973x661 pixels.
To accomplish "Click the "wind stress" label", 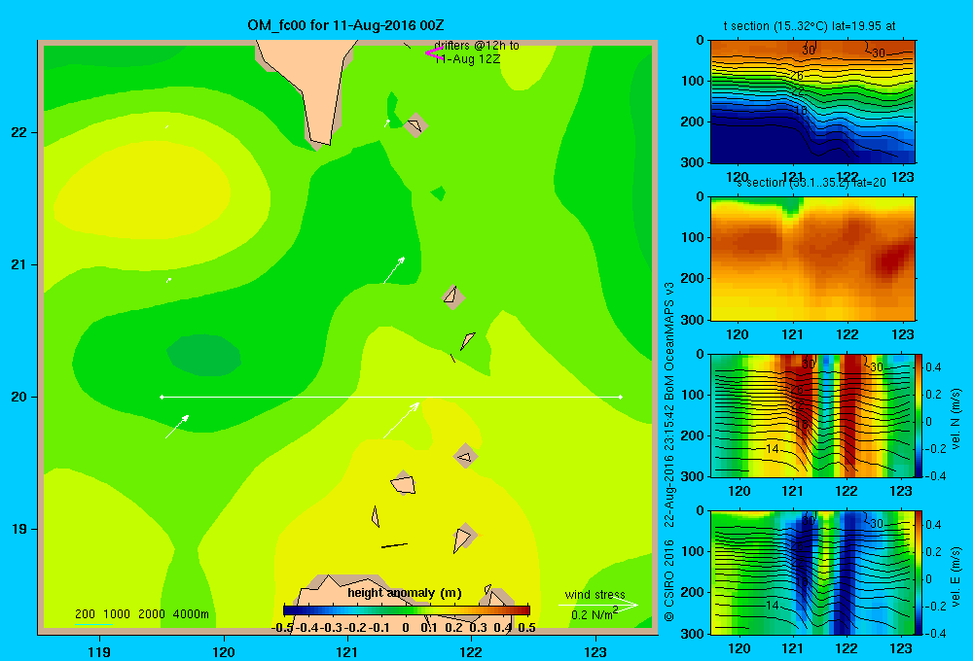I will click(x=595, y=594).
